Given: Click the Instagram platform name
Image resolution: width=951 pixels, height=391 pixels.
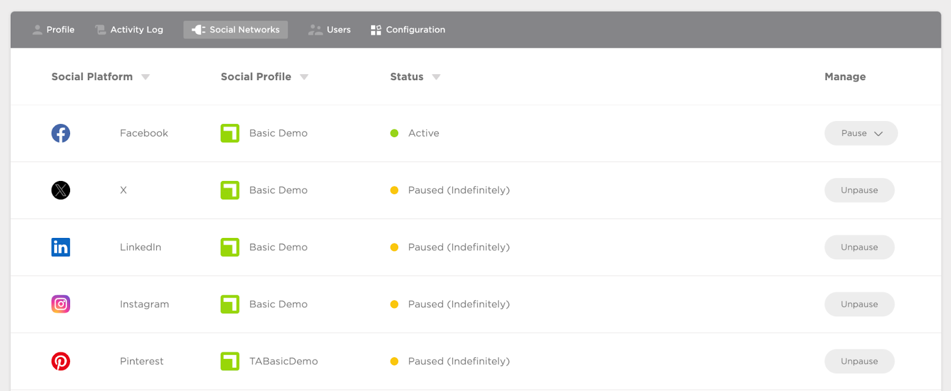Looking at the screenshot, I should (144, 304).
